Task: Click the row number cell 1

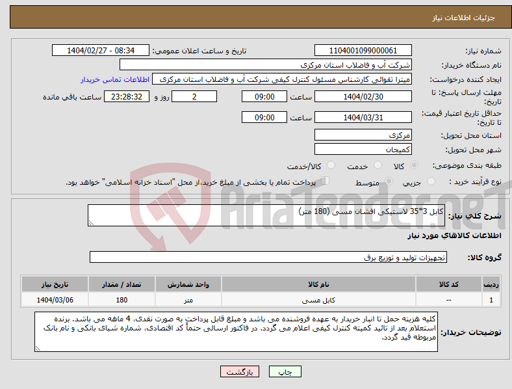Action: tap(491, 300)
